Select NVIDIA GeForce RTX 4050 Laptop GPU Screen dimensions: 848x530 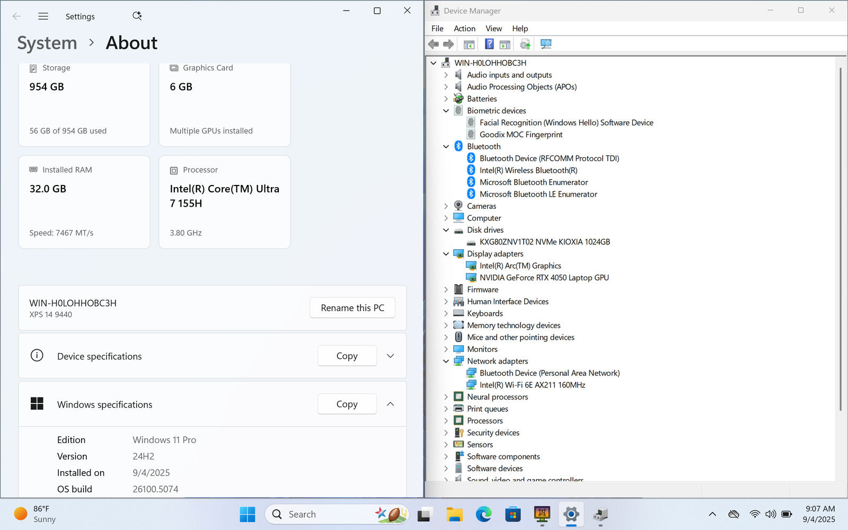pos(544,278)
